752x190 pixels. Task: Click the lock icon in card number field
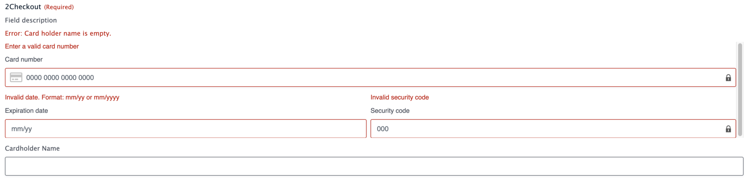[x=728, y=78]
